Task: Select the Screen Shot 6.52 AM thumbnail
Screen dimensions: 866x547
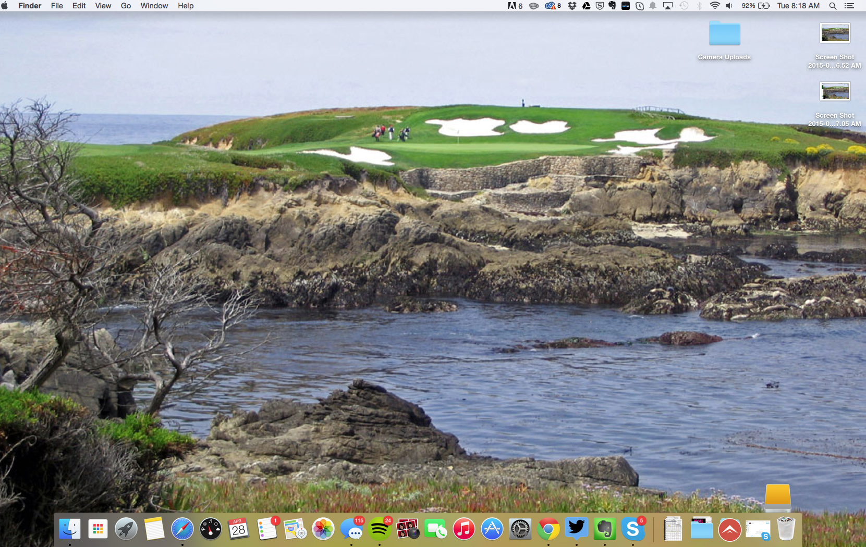Action: tap(835, 33)
